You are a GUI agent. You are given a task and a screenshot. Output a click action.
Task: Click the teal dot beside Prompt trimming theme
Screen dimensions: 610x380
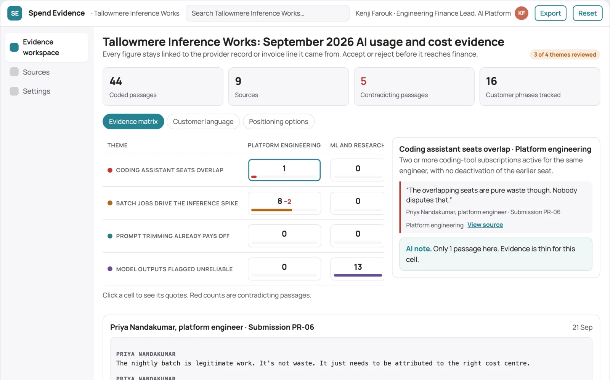[110, 236]
